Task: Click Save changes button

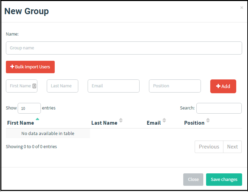Action: [224, 180]
